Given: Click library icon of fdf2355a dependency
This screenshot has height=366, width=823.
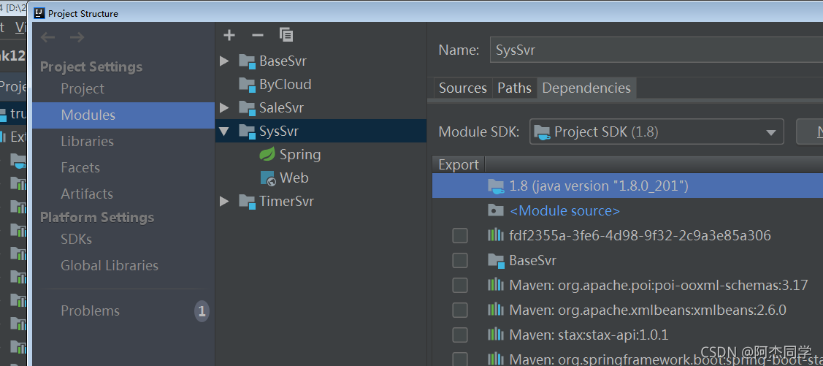Looking at the screenshot, I should click(x=495, y=235).
